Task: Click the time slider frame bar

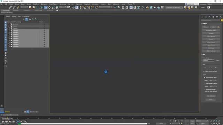Action: point(10,115)
